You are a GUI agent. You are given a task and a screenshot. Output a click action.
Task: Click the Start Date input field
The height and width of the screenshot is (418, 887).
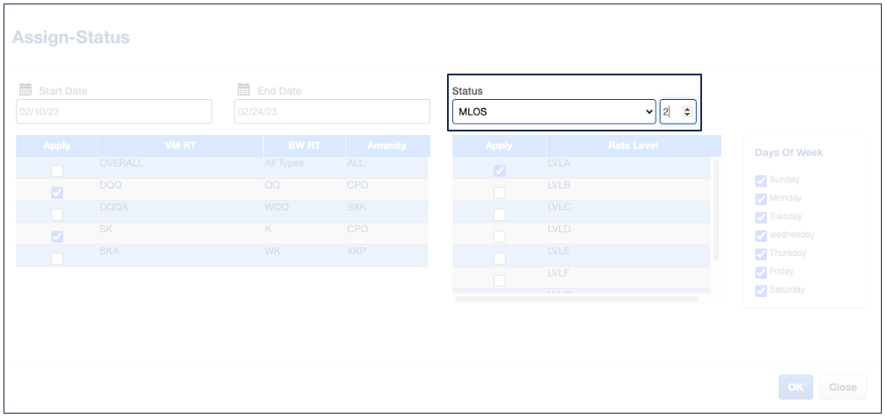coord(114,111)
